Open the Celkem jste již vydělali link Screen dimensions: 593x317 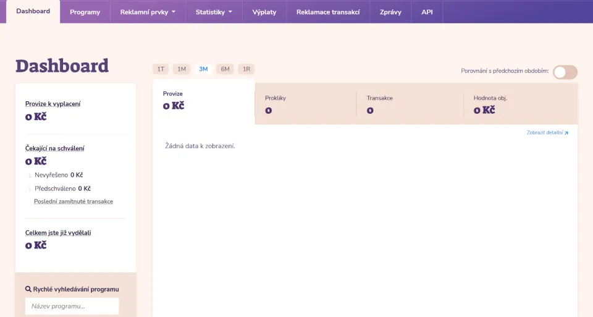coord(58,232)
